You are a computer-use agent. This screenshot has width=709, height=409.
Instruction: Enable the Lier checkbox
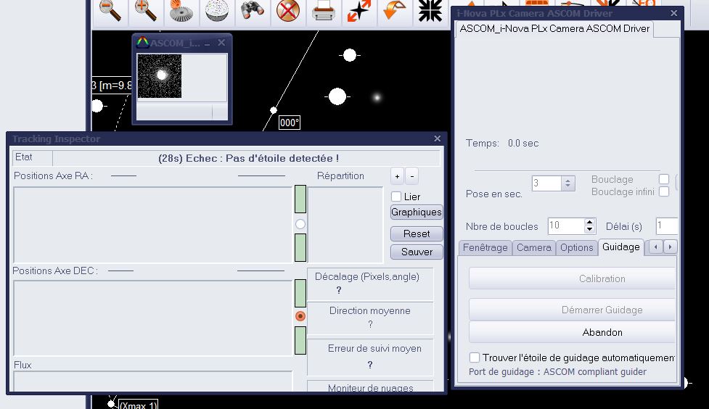tap(396, 197)
